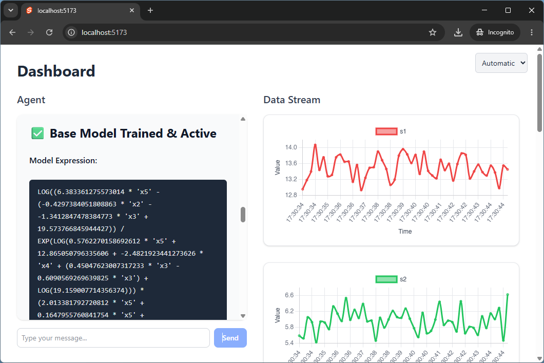This screenshot has width=544, height=363.
Task: Click the agent panel scroll up arrow
Action: (x=243, y=119)
